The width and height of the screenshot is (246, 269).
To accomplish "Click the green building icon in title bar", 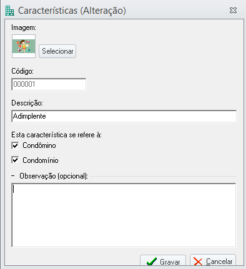I will coord(9,11).
